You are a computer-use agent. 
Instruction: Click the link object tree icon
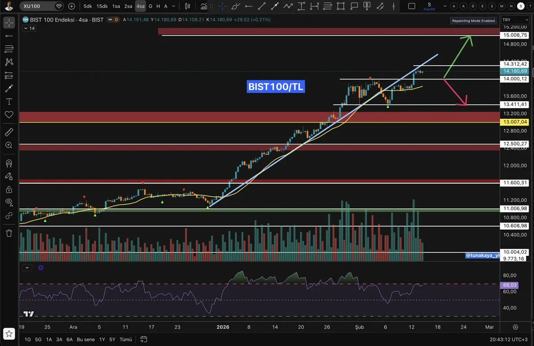pyautogui.click(x=9, y=215)
